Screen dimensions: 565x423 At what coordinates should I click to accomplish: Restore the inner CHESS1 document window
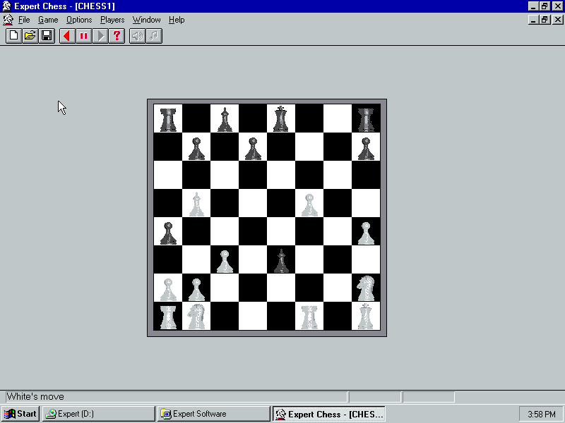545,20
